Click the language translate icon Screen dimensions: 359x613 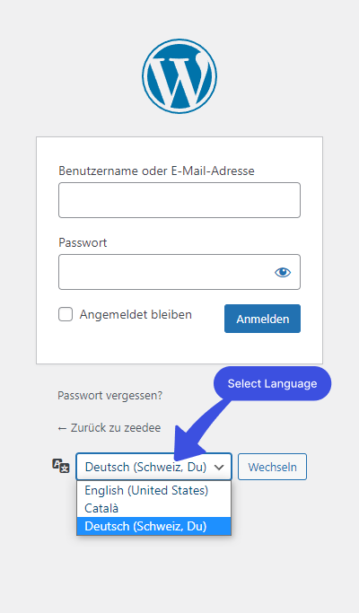[61, 466]
